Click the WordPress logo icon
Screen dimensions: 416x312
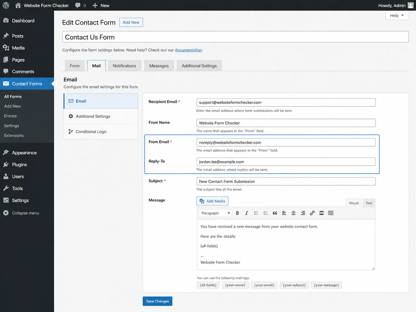(x=6, y=5)
